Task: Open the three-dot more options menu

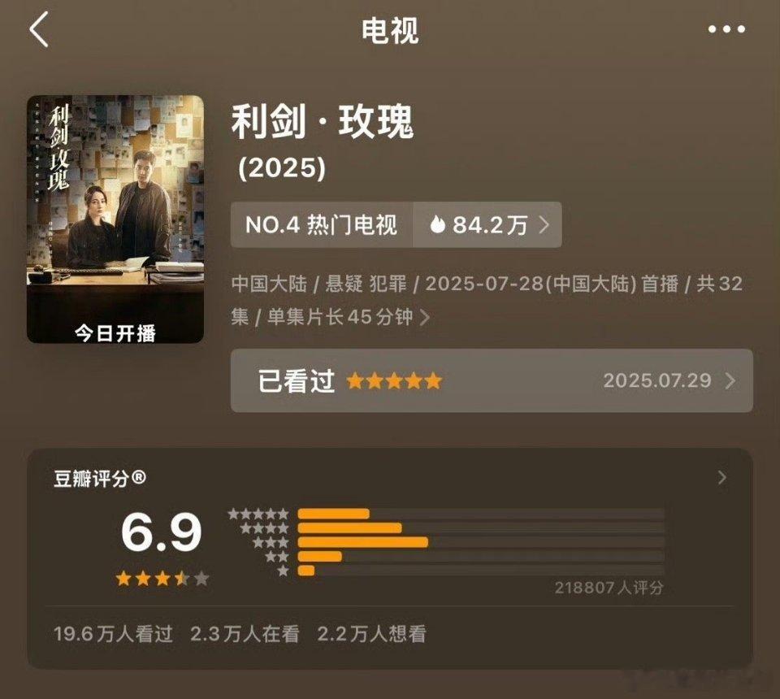Action: (726, 29)
